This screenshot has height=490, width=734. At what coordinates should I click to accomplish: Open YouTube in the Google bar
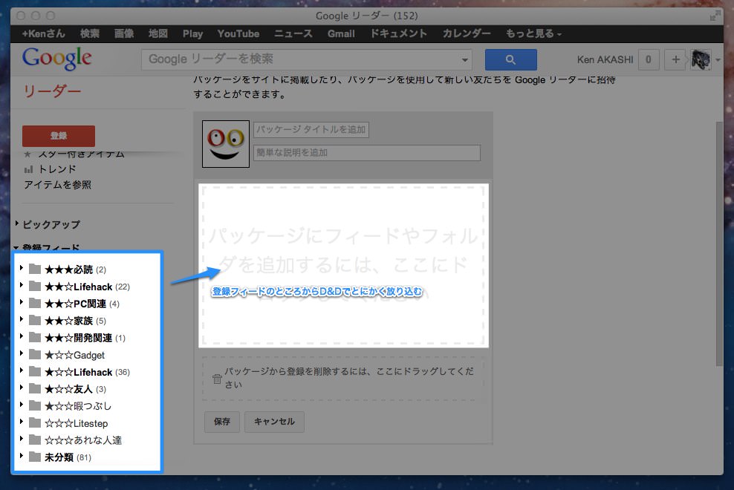(238, 33)
